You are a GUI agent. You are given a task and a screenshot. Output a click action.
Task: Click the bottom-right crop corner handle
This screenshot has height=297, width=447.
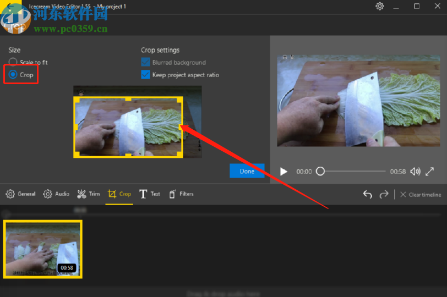pyautogui.click(x=180, y=155)
